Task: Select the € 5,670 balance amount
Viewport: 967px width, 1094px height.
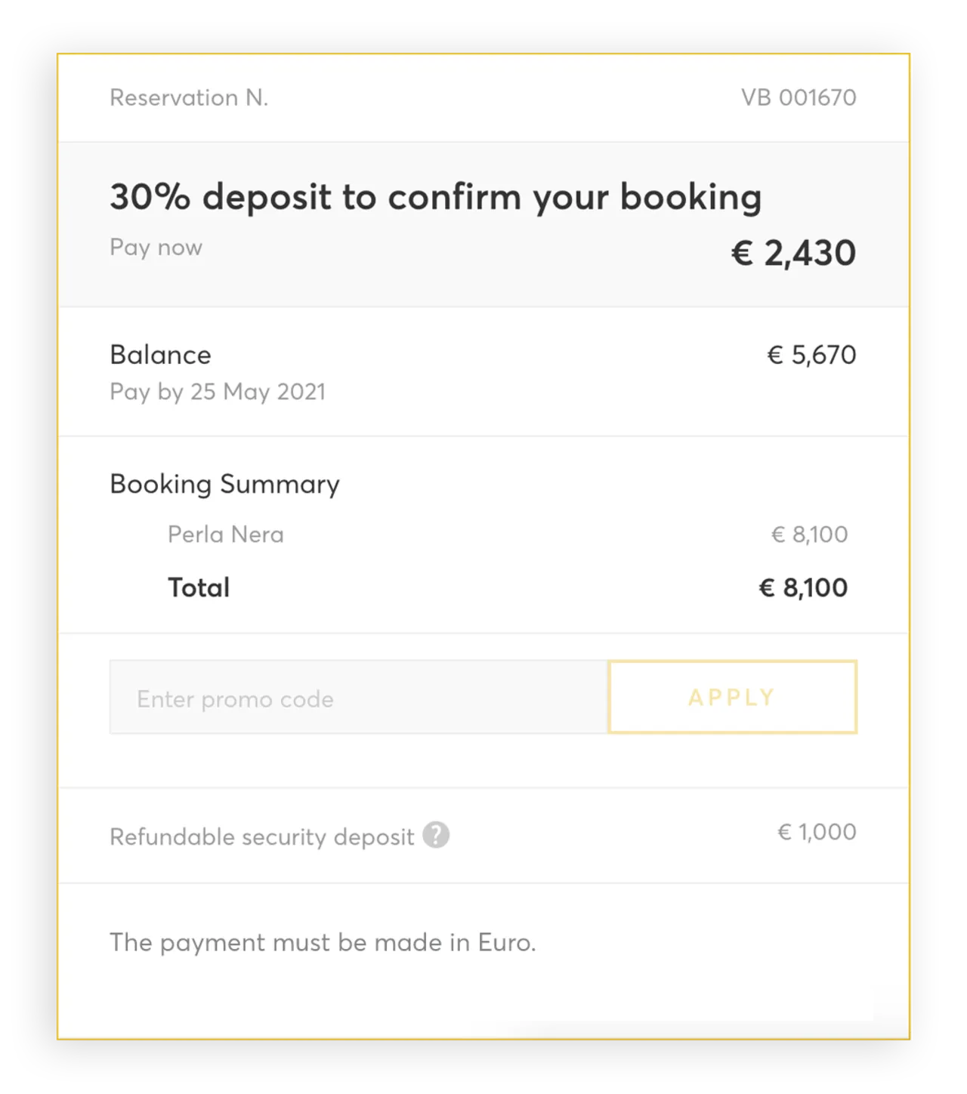Action: [811, 355]
